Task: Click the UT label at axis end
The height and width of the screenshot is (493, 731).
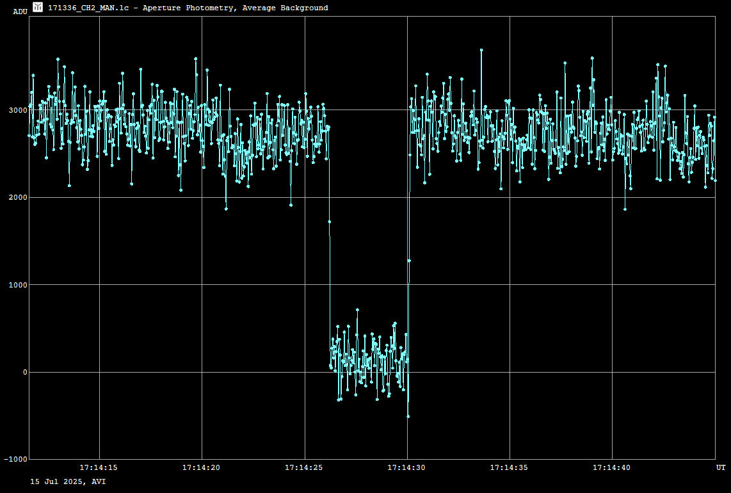Action: [x=721, y=468]
